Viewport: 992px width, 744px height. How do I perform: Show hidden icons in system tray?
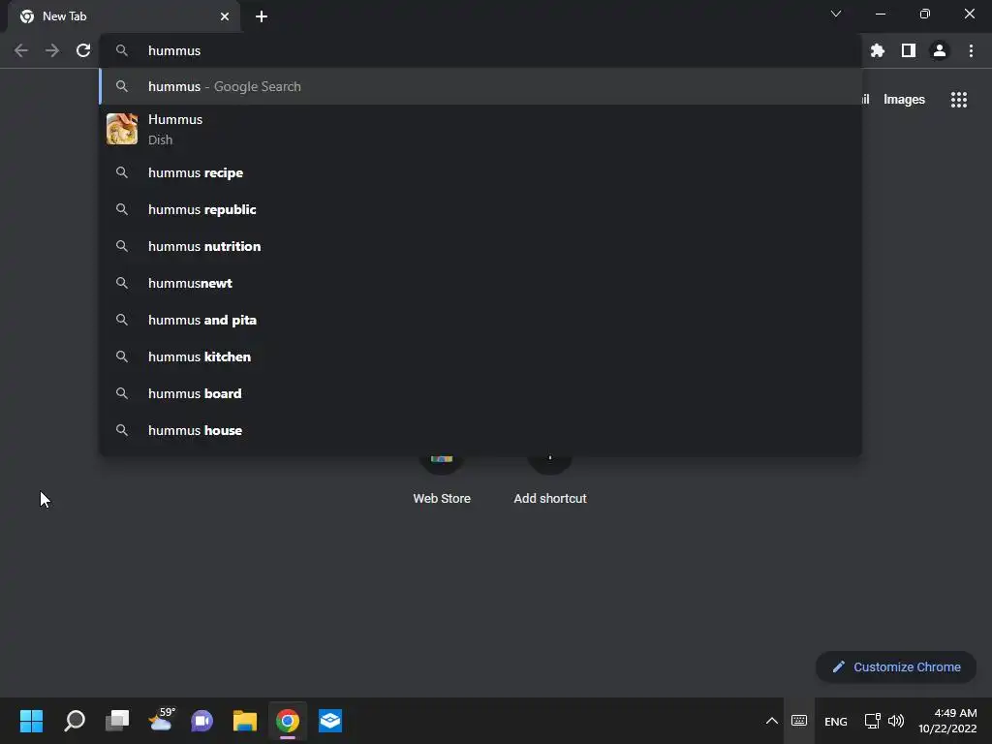772,721
